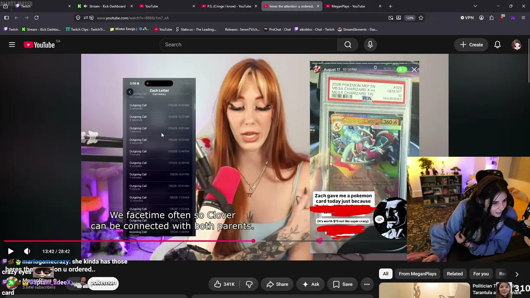This screenshot has width=530, height=298.
Task: Open the browser extensions puzzle icon
Action: 491,18
